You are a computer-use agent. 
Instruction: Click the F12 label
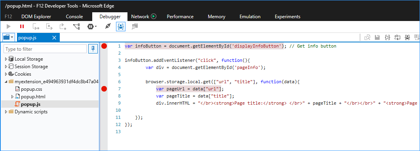[x=8, y=17]
